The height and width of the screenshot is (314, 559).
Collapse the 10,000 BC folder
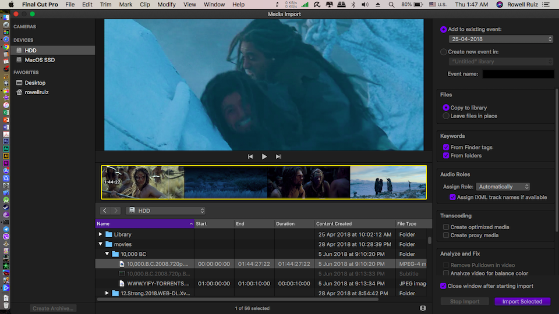point(107,254)
